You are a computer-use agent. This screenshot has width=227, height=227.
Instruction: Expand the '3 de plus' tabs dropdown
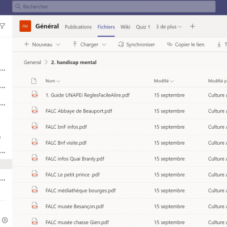click(x=169, y=27)
